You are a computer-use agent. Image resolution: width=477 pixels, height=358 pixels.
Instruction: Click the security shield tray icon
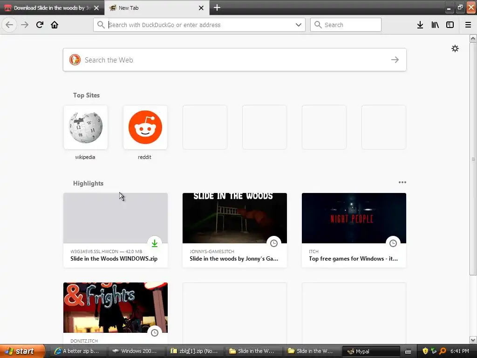425,351
